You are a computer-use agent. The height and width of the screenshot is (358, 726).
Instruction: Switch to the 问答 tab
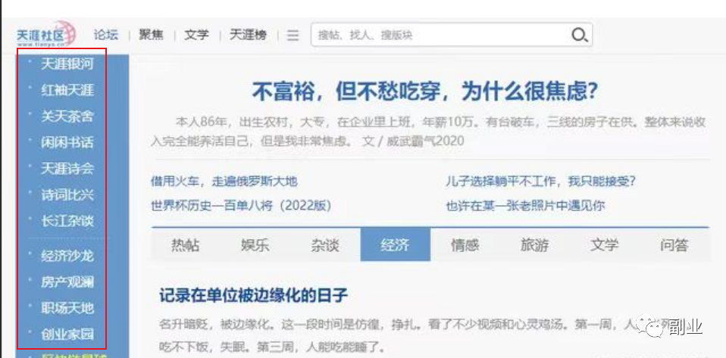click(674, 244)
